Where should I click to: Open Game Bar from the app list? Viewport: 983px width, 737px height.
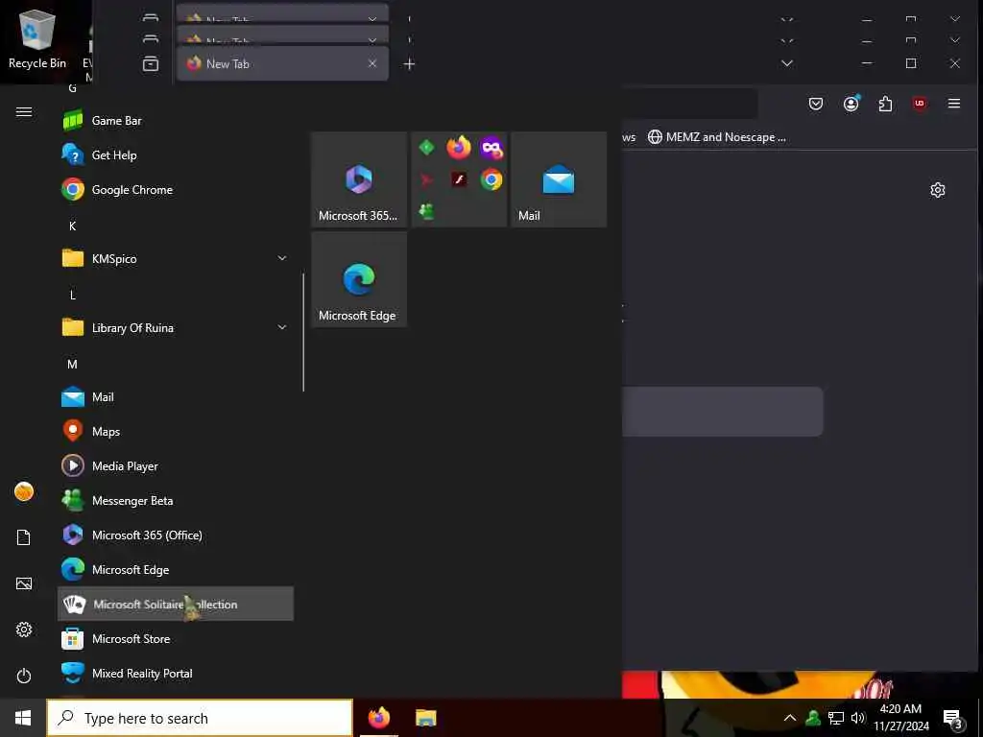click(175, 120)
